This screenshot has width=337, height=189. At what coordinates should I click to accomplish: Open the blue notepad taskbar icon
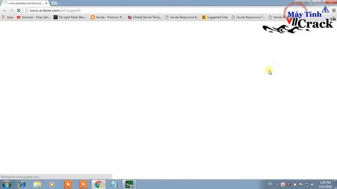114,184
